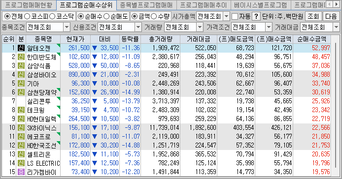The height and width of the screenshot is (179, 342).
Task: Click the 종목명 column header
Action: 43,39
